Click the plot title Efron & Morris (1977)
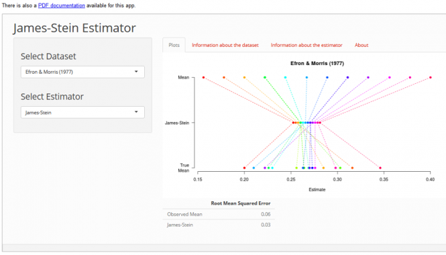The image size is (446, 255). [x=317, y=63]
